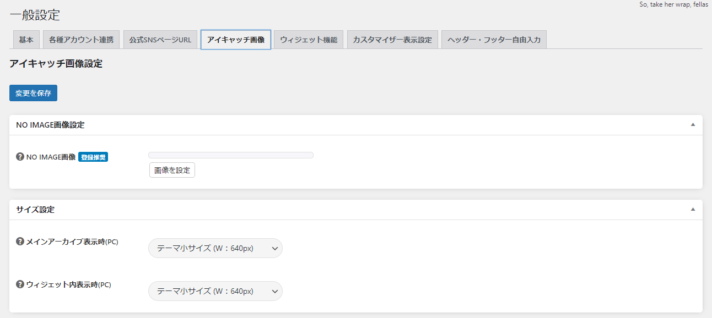Go to the 公式SNSページURL tab

160,40
